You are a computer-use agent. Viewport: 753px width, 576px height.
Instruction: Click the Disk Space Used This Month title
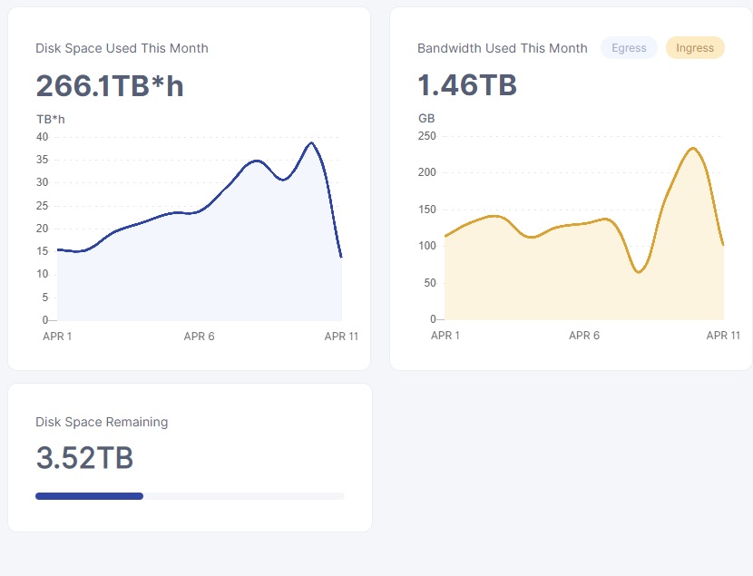click(x=122, y=48)
